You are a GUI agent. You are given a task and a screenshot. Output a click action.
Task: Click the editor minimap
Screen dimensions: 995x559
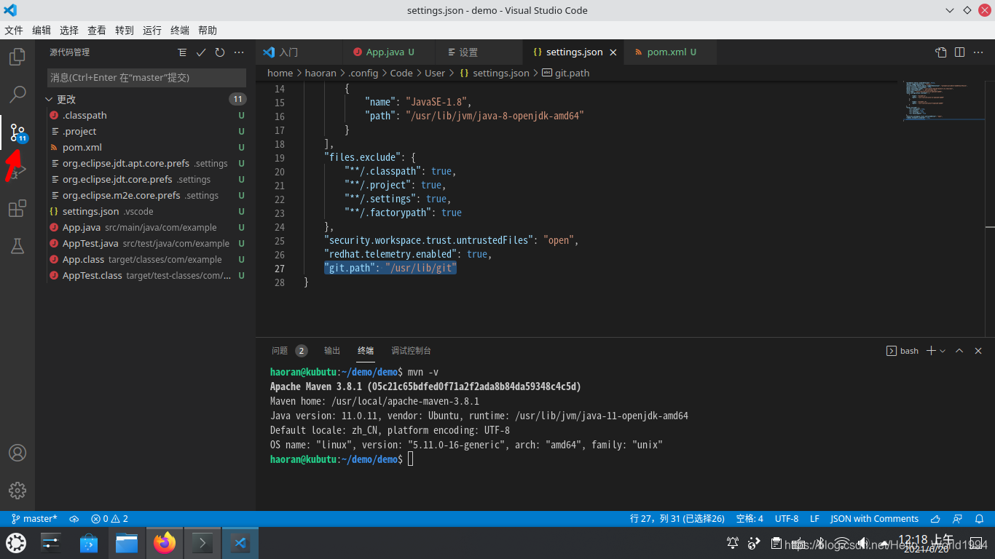[x=943, y=101]
